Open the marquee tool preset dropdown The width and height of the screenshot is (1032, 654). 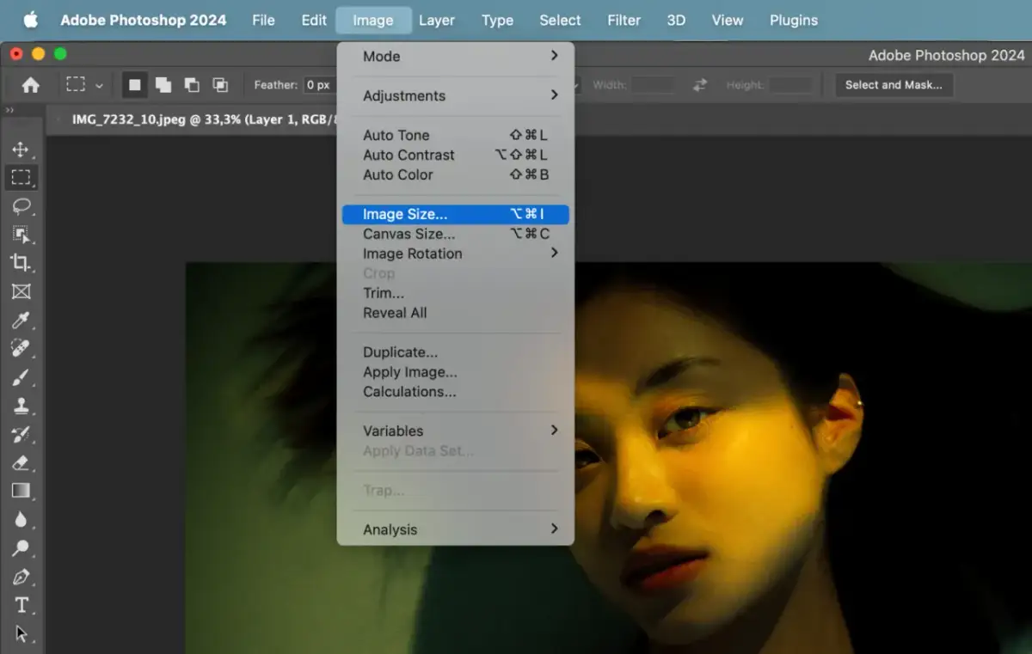click(99, 86)
